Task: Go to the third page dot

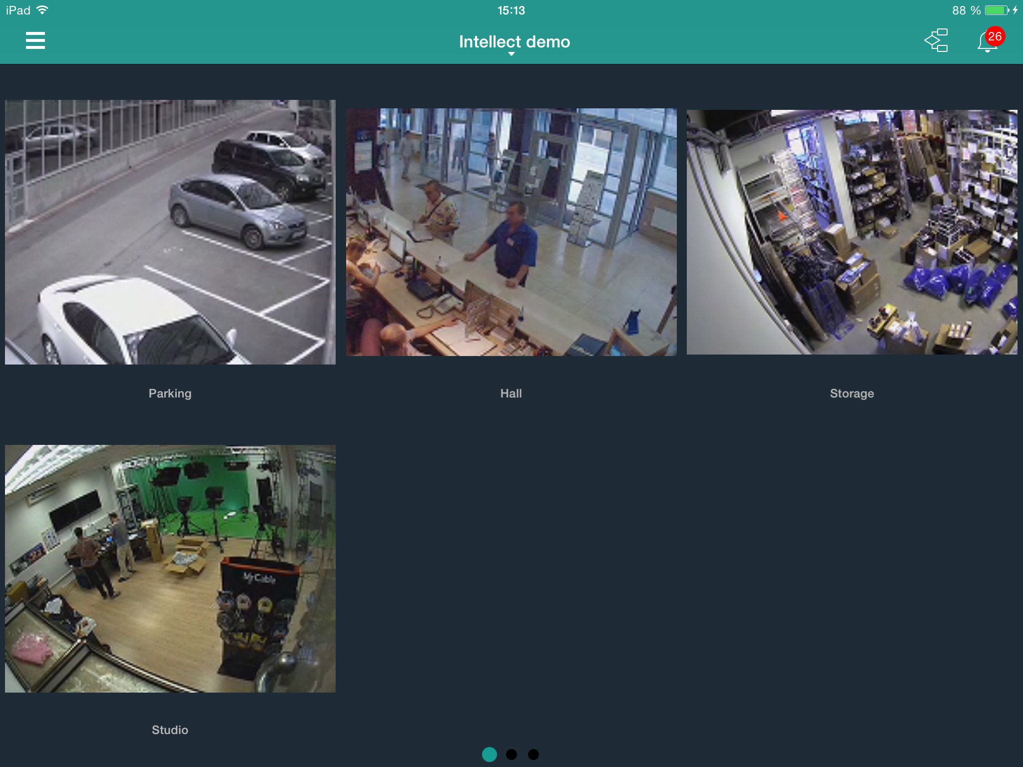Action: coord(533,755)
